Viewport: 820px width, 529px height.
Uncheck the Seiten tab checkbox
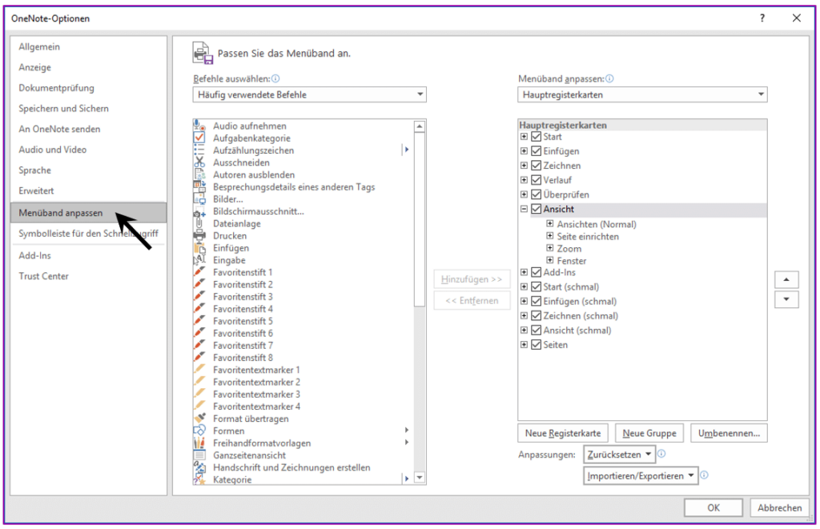click(536, 344)
